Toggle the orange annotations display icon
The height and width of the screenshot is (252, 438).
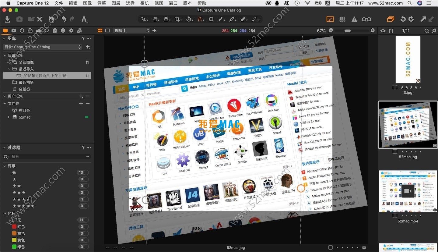click(x=330, y=19)
